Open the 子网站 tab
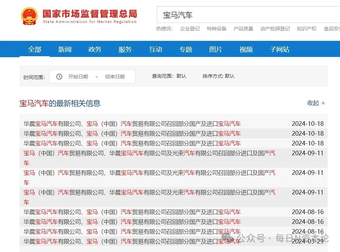Image resolution: width=340 pixels, height=252 pixels. tap(280, 49)
